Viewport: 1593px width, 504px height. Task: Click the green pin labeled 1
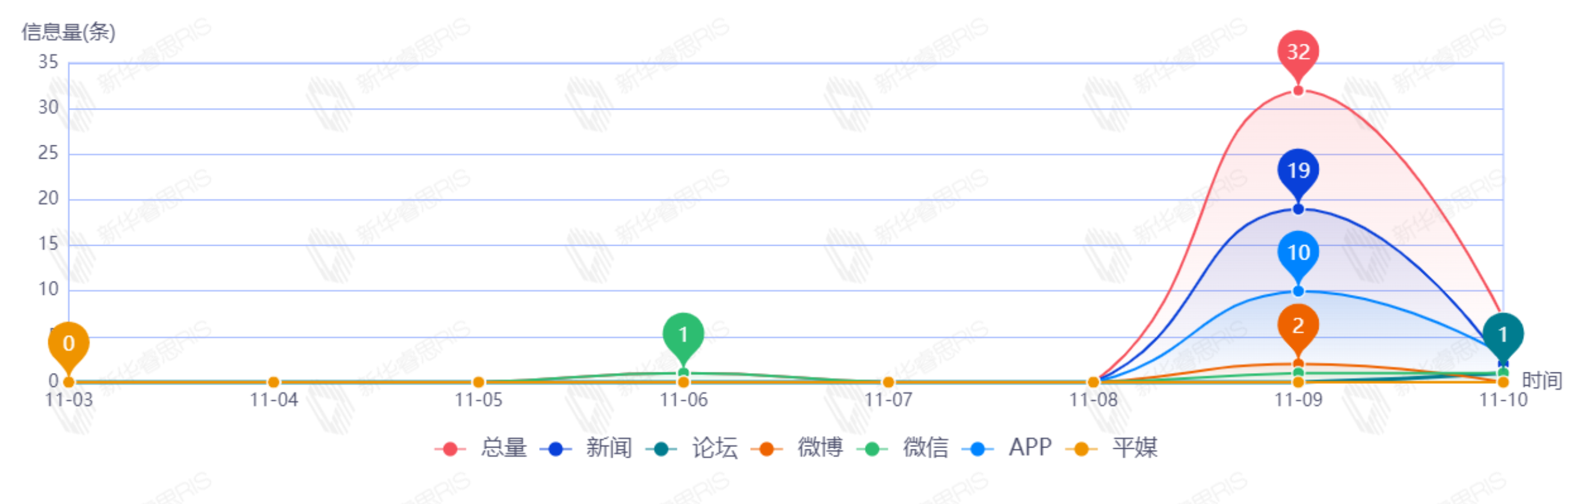click(x=683, y=335)
